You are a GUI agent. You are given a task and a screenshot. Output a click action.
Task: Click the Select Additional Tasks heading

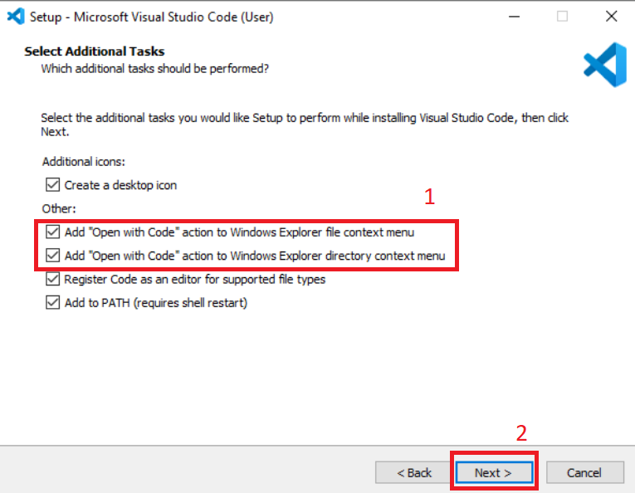coord(95,51)
